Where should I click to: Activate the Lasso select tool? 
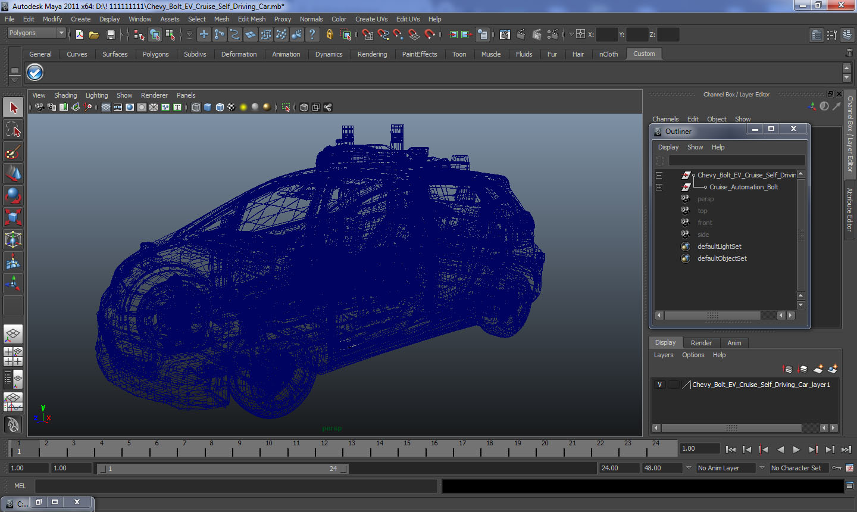[13, 130]
